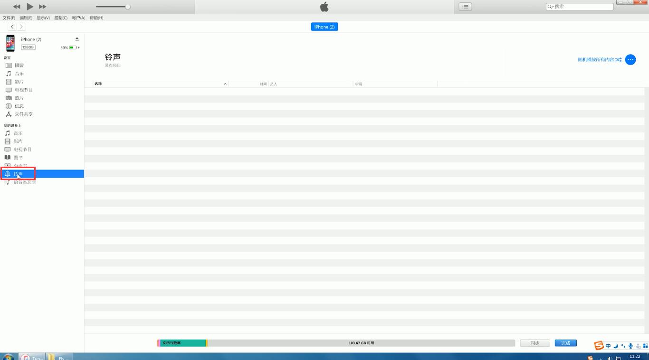
Task: Click the Sogou input method S icon
Action: [x=599, y=346]
